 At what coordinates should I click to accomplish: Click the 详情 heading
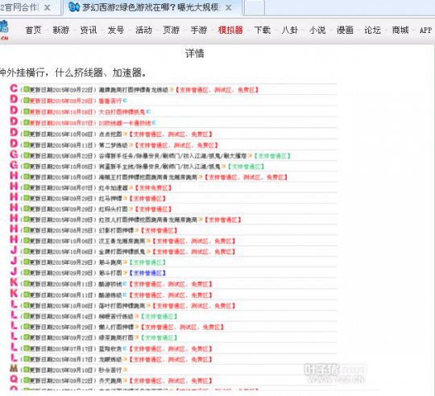(x=194, y=53)
